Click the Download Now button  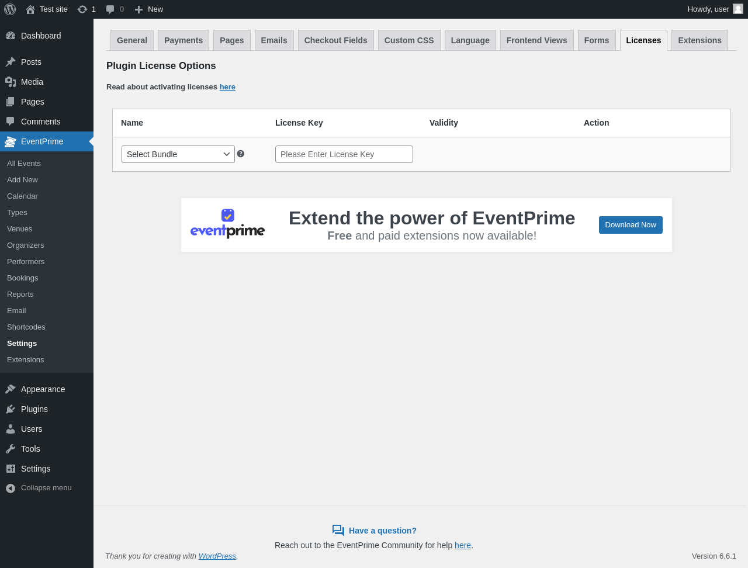631,225
